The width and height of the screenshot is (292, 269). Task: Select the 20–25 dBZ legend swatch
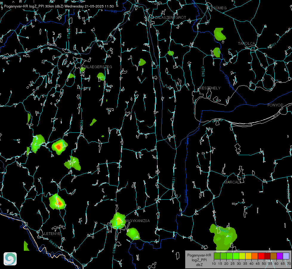point(230,256)
